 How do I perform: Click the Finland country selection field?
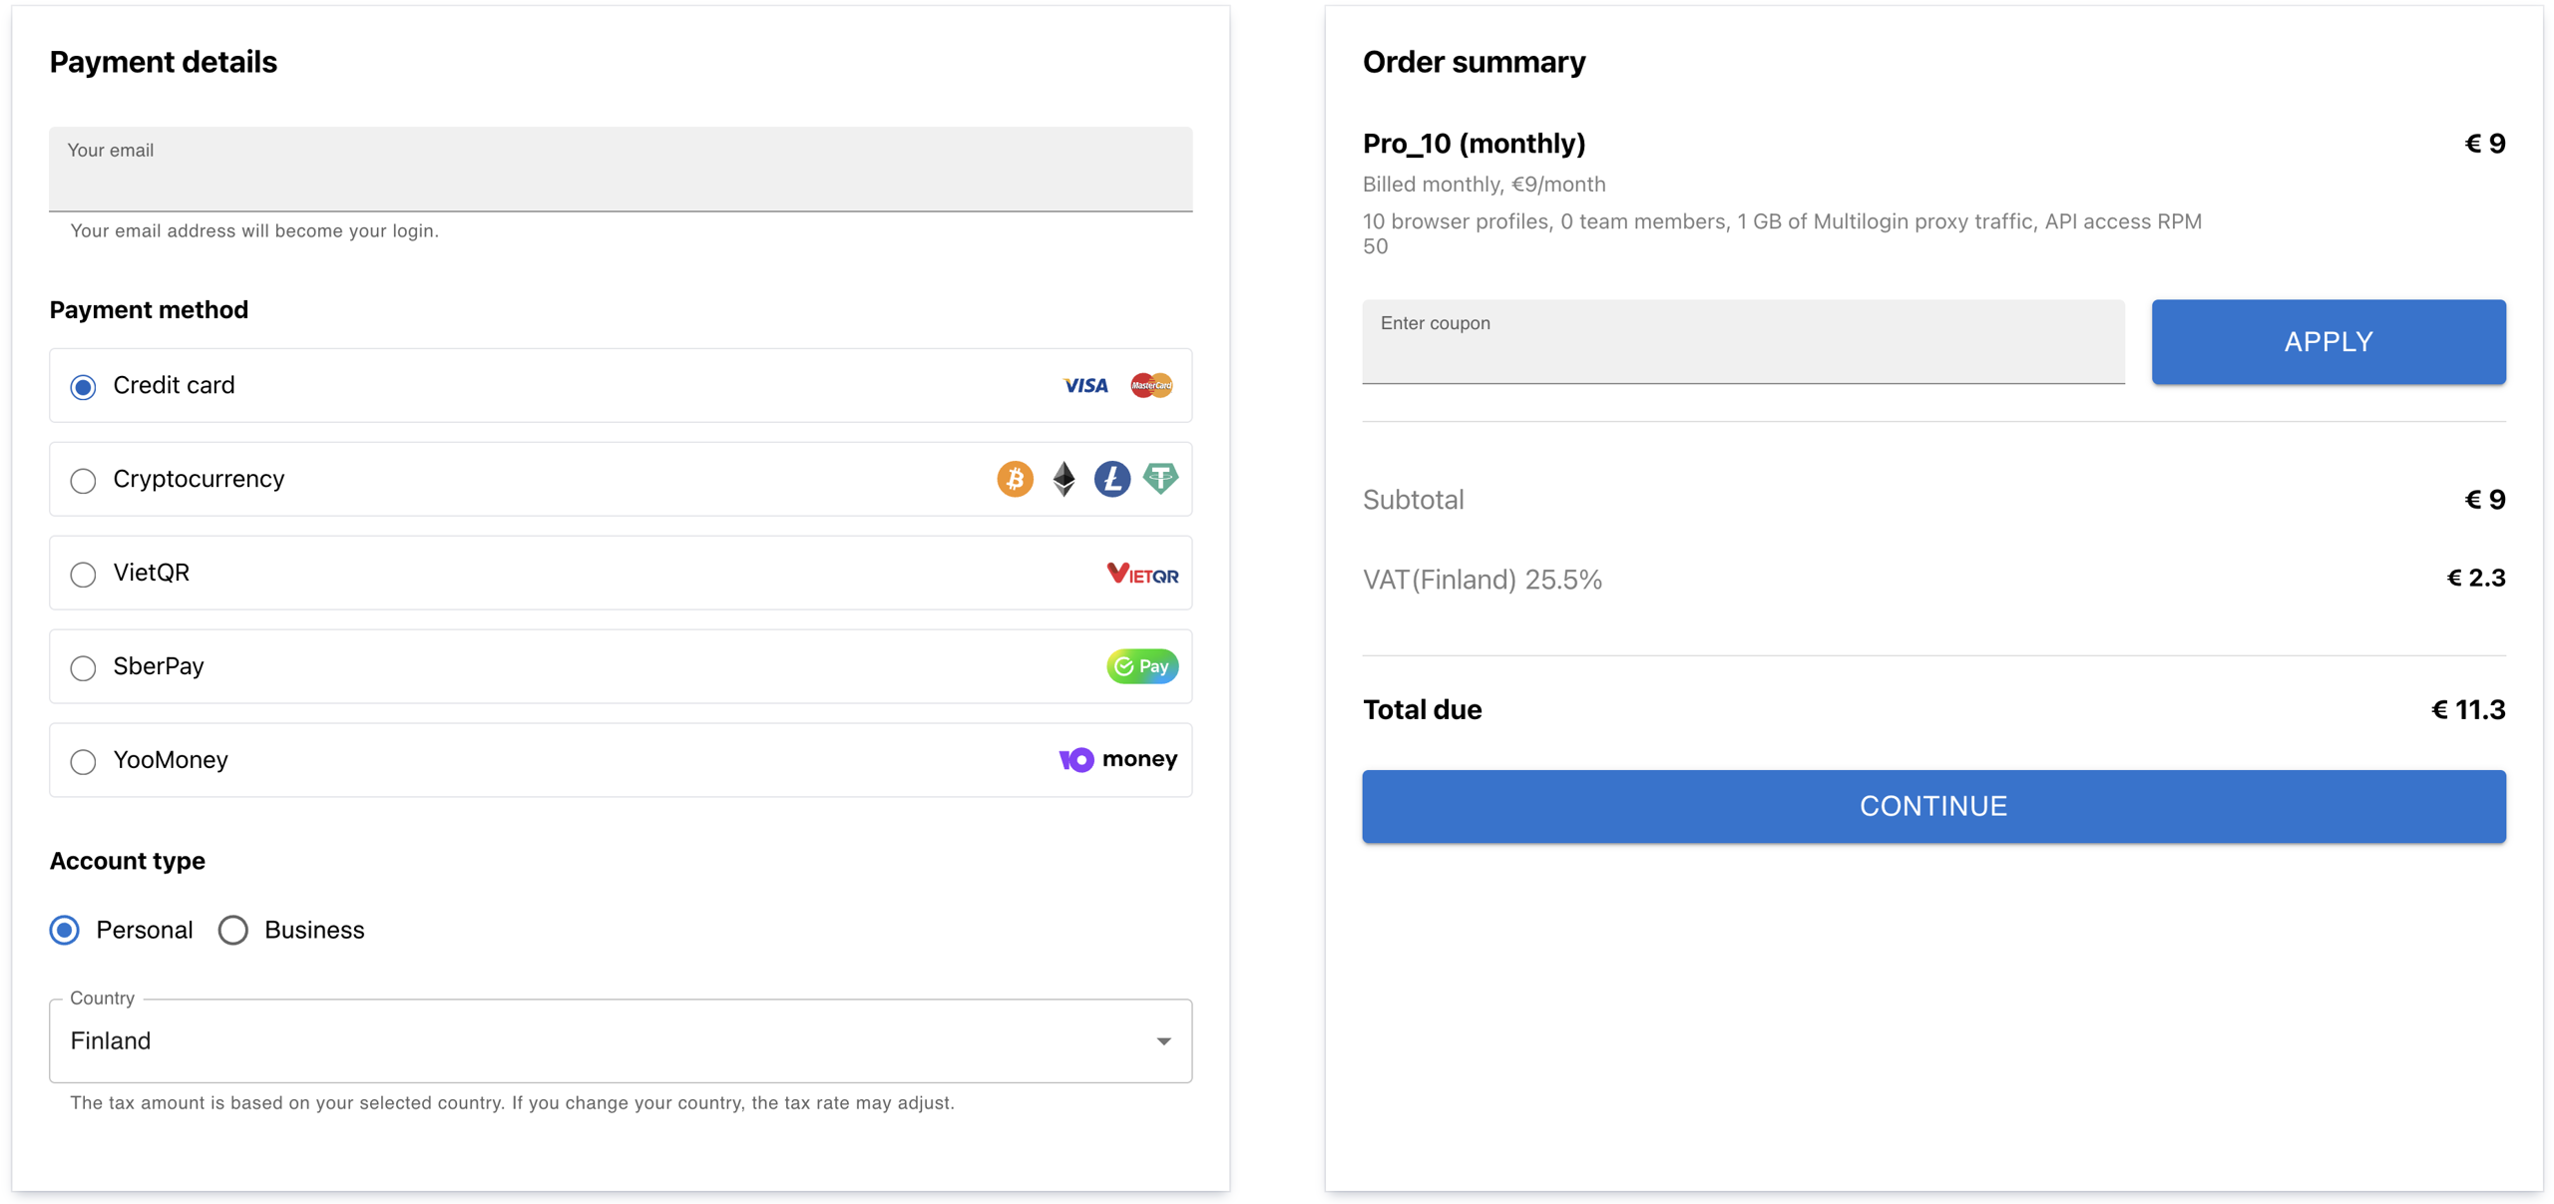(599, 1041)
